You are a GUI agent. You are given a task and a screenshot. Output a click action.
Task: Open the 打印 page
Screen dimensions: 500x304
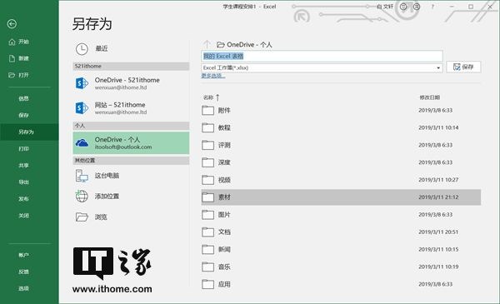tap(23, 148)
